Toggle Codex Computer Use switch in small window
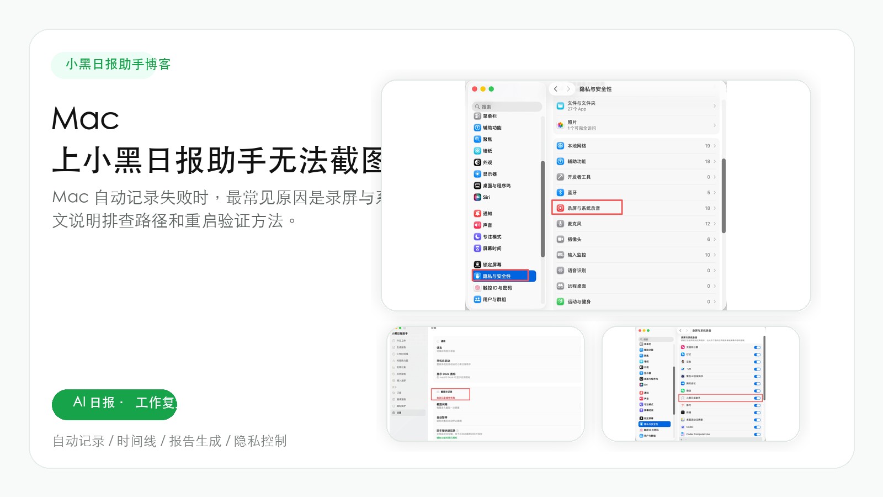This screenshot has width=883, height=497. coord(757,434)
